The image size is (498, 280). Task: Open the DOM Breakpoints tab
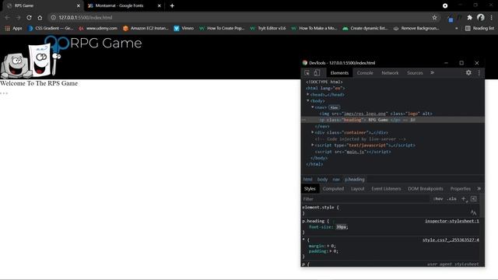pyautogui.click(x=426, y=188)
